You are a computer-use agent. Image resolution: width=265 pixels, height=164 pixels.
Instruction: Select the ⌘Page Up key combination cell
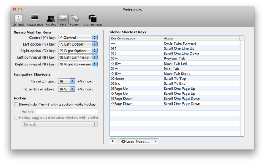click(137, 89)
